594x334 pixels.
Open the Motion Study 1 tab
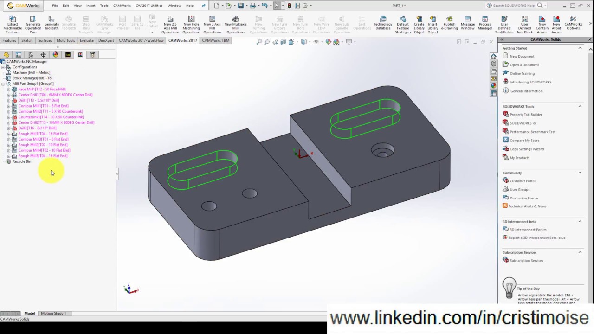tap(53, 314)
